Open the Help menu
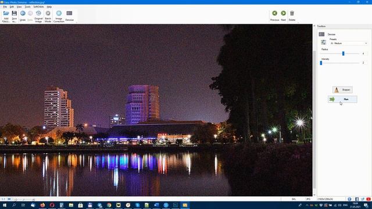The height and width of the screenshot is (209, 372). tap(49, 7)
